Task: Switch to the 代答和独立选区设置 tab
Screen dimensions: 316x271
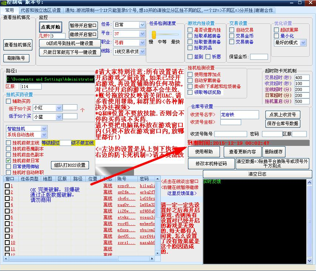Action: [x=41, y=10]
